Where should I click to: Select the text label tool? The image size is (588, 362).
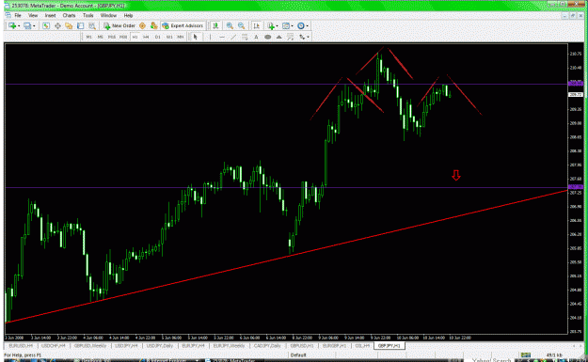coord(291,37)
